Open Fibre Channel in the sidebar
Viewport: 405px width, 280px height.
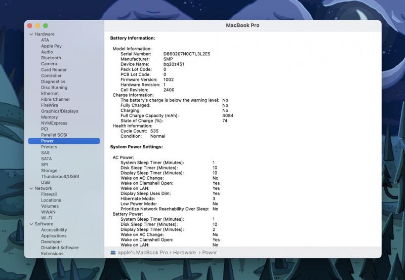point(55,99)
